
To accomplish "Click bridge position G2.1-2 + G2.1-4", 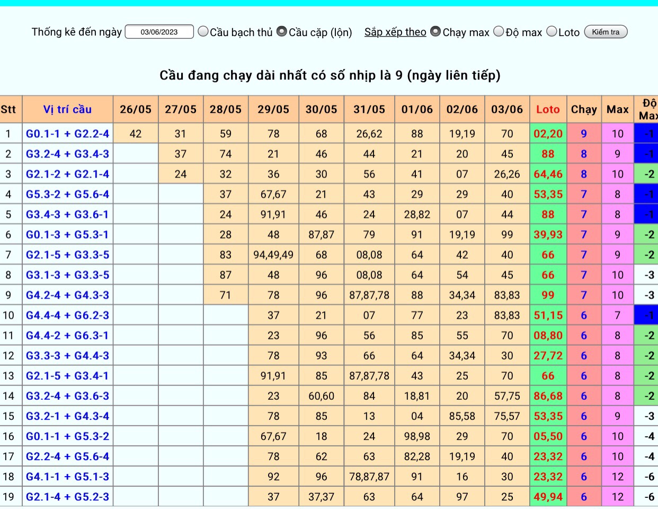I will point(68,174).
